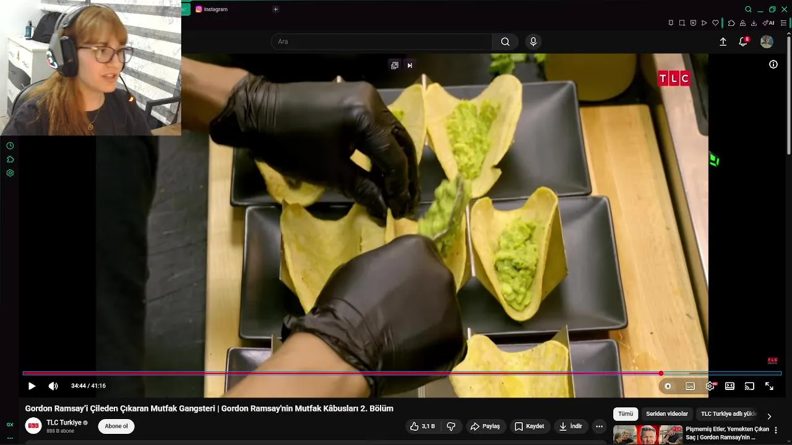Screen dimensions: 792x445
Task: Select the TLC Turkiye adlı yükle chip
Action: click(x=728, y=414)
